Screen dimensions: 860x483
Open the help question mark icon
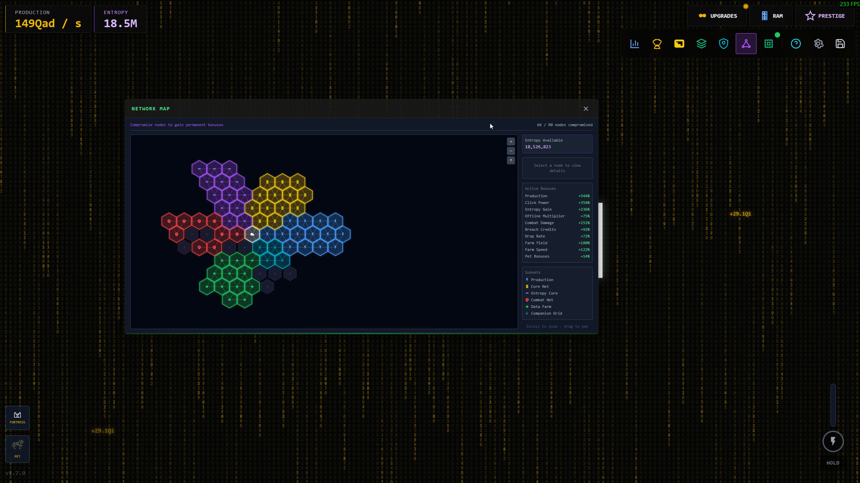click(x=796, y=44)
